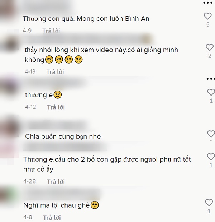Open the profile picture beside "thấy nhói lòng" comment
The height and width of the screenshot is (222, 215).
9,41
